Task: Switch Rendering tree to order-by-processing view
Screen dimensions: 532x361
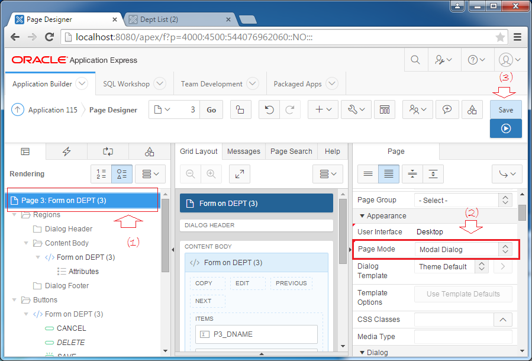Action: 101,173
